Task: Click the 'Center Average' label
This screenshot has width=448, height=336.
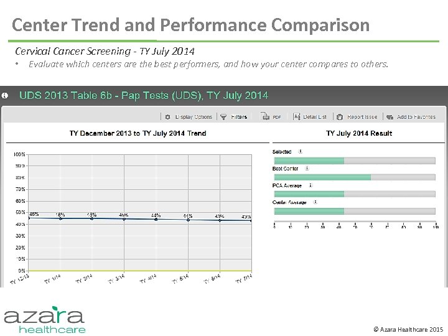Action: [x=289, y=202]
